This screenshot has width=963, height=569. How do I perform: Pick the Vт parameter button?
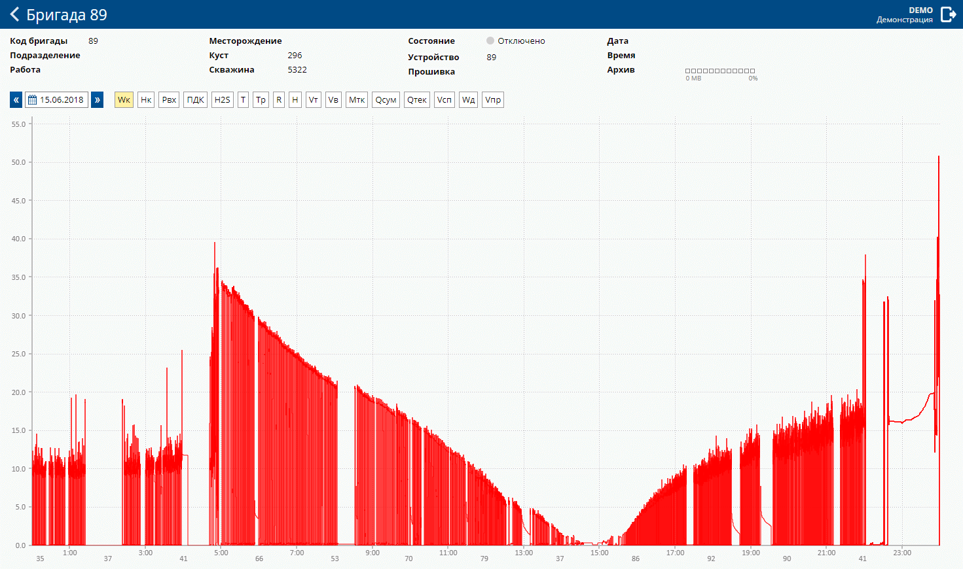[314, 100]
